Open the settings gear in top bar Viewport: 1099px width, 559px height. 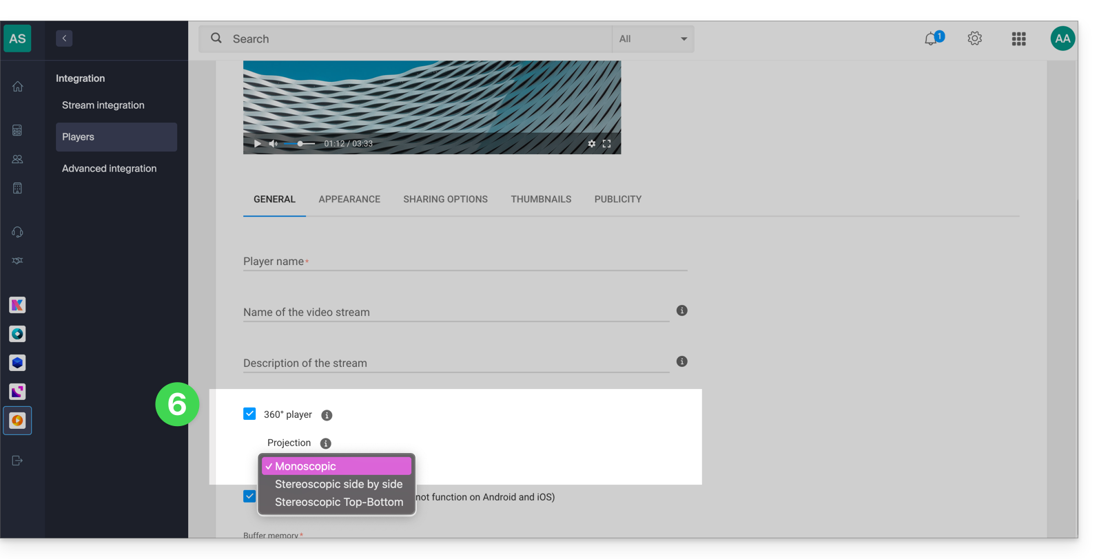coord(974,39)
